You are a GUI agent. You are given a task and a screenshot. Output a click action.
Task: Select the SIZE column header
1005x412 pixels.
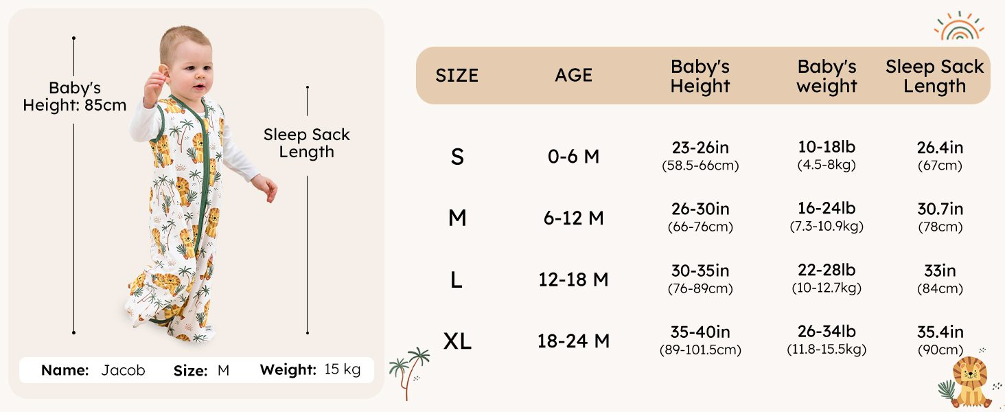coord(457,76)
